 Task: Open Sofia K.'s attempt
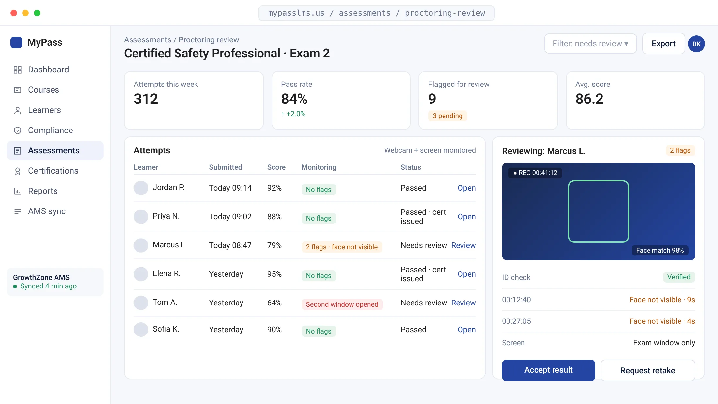[466, 330]
